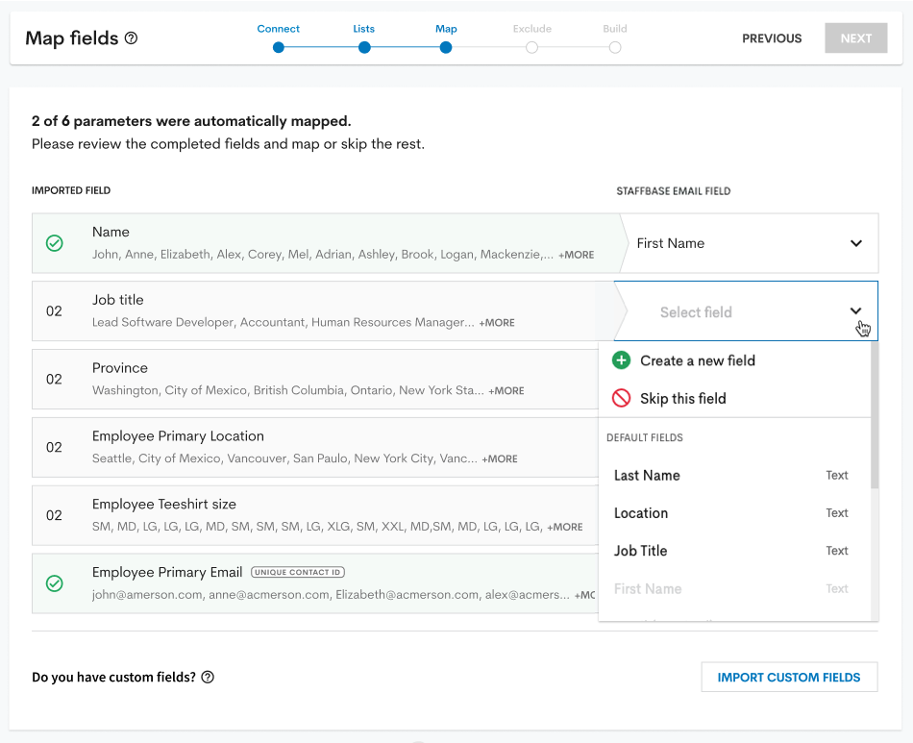Click IMPORT CUSTOM FIELDS button
Image resolution: width=913 pixels, height=743 pixels.
[x=789, y=678]
